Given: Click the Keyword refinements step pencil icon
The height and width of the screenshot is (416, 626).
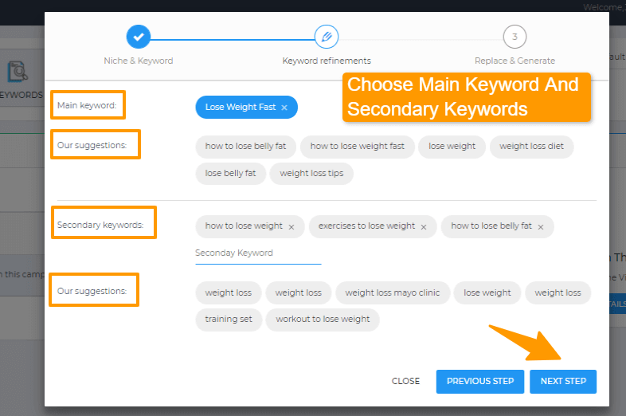Looking at the screenshot, I should (x=327, y=37).
